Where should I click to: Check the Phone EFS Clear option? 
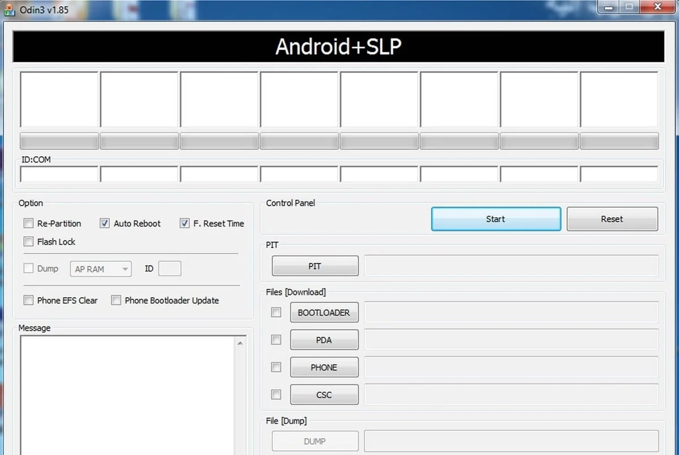click(x=28, y=301)
